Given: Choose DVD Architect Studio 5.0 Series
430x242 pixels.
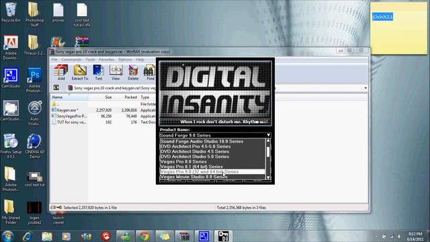Looking at the screenshot, I should [x=212, y=157].
